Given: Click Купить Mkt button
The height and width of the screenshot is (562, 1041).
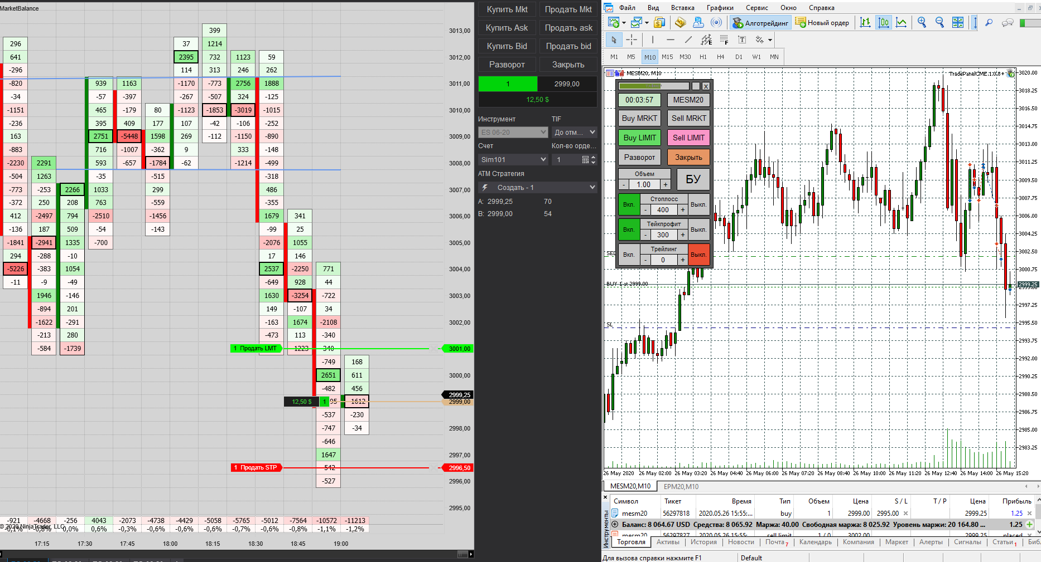Looking at the screenshot, I should [x=507, y=9].
